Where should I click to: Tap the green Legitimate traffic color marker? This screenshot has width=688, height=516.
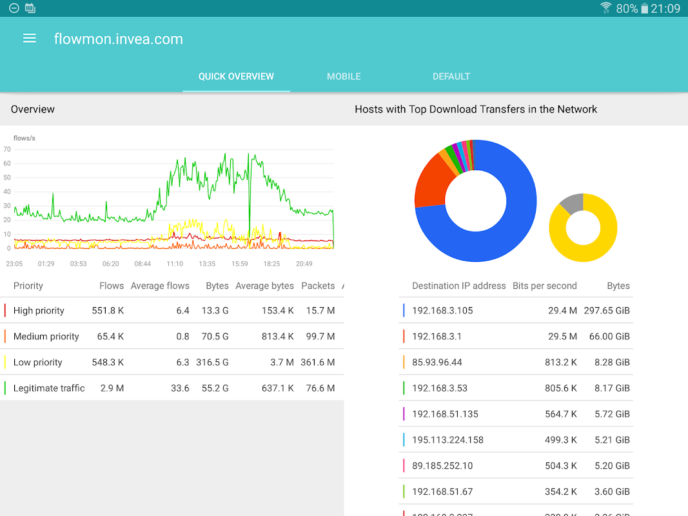5,388
